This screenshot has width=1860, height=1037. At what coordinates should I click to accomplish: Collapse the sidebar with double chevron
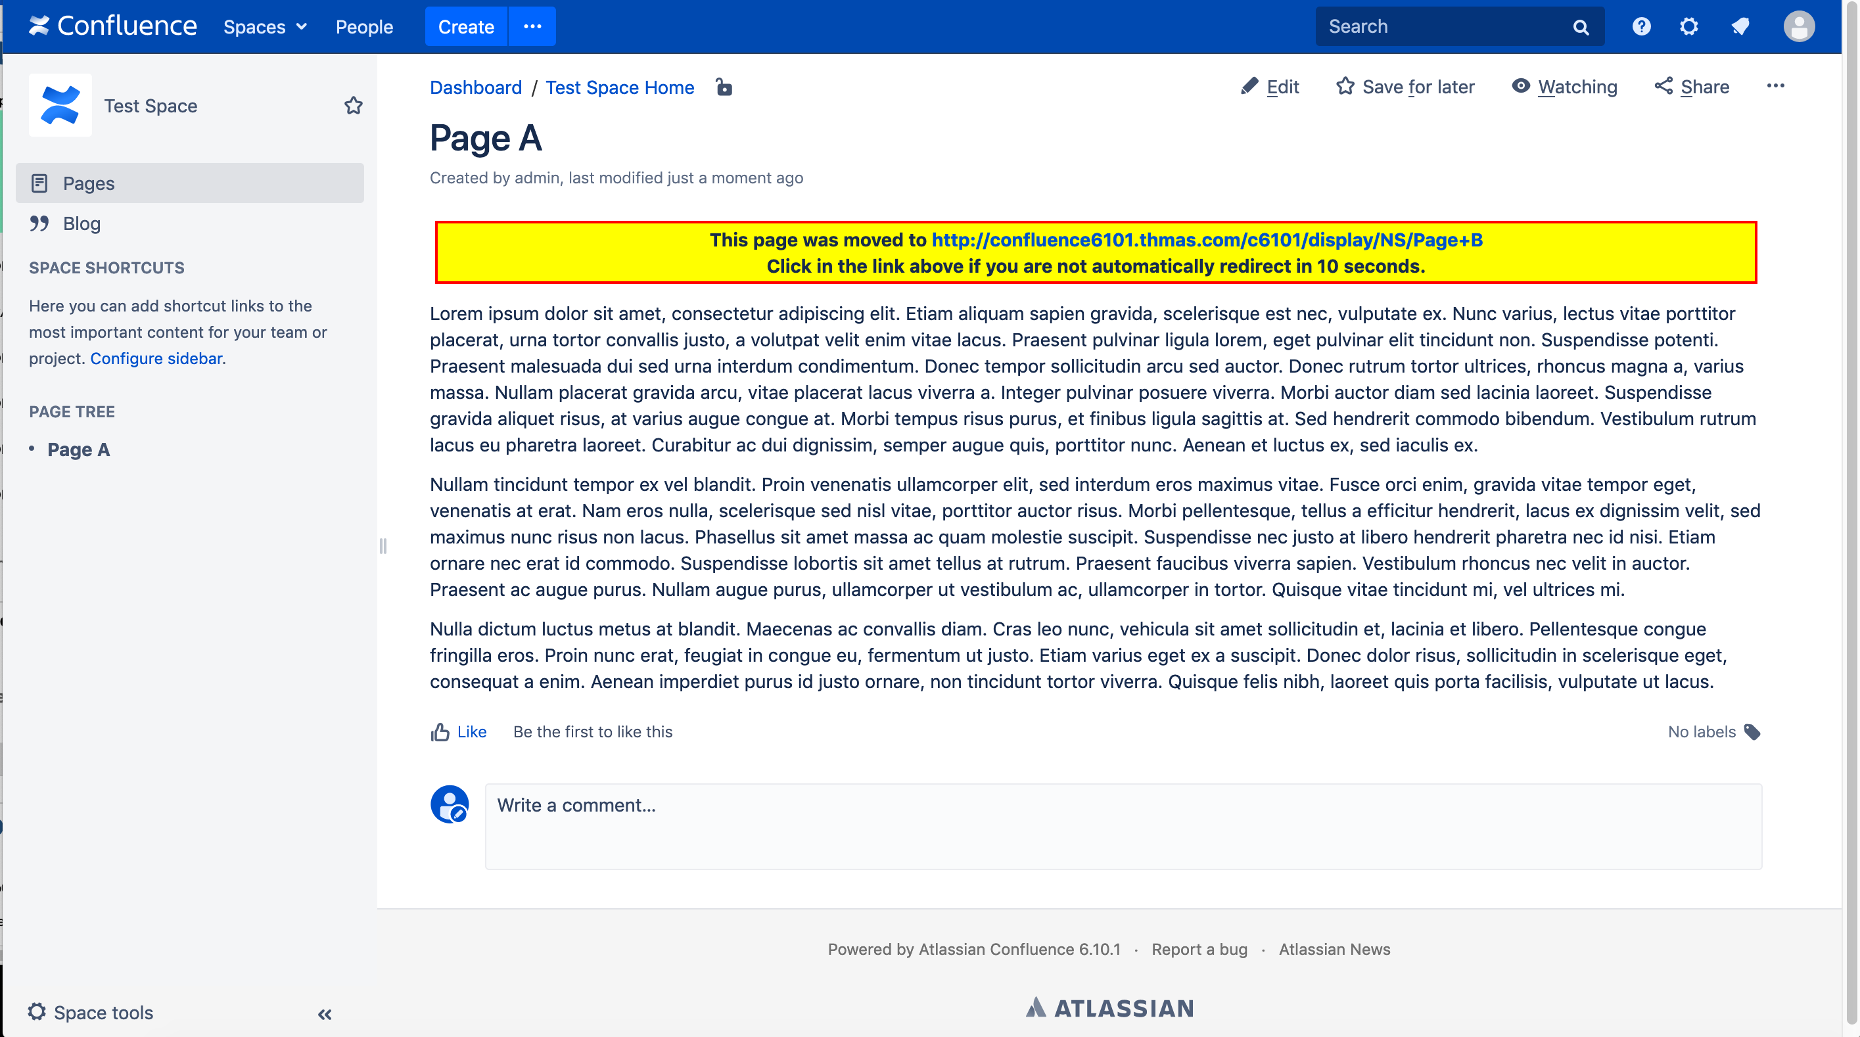325,1014
